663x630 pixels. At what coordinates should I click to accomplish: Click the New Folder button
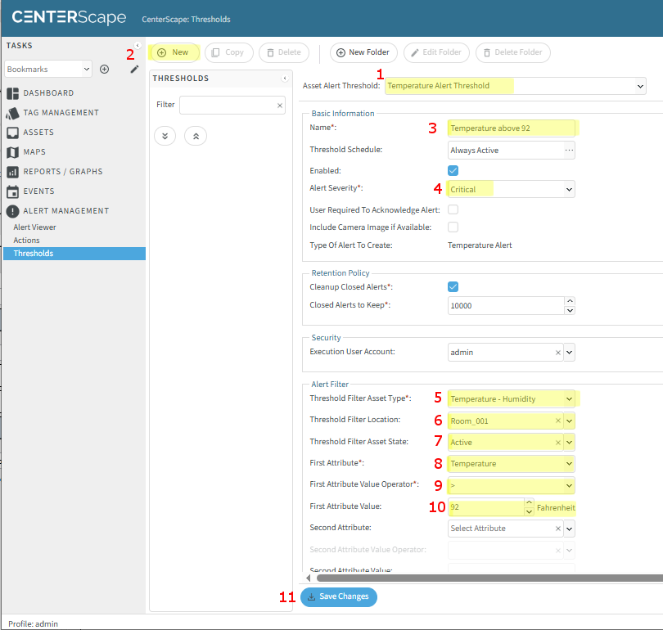363,52
